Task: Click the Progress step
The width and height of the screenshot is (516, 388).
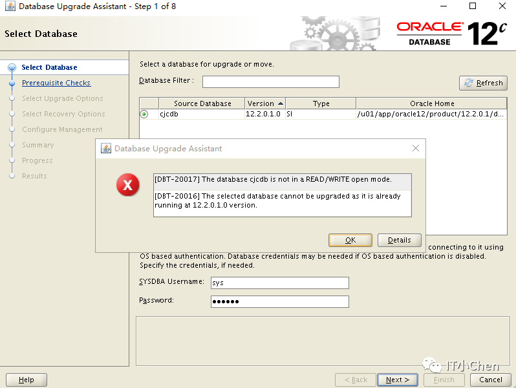Action: click(x=38, y=160)
